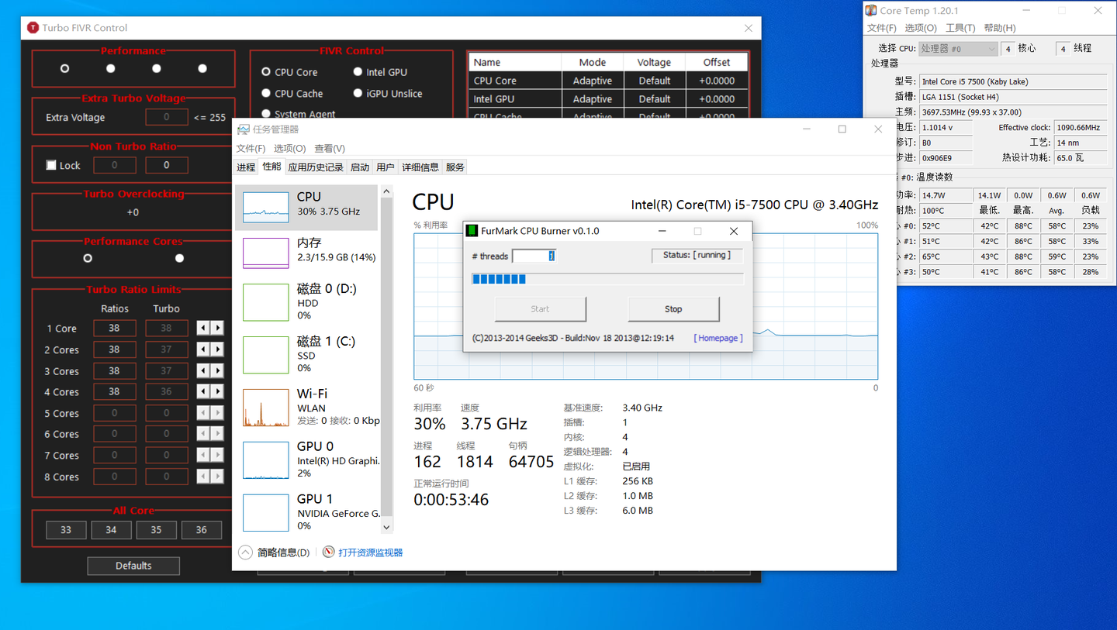Open the 帮助(H) menu in Core Temp
Image resolution: width=1117 pixels, height=630 pixels.
1000,28
